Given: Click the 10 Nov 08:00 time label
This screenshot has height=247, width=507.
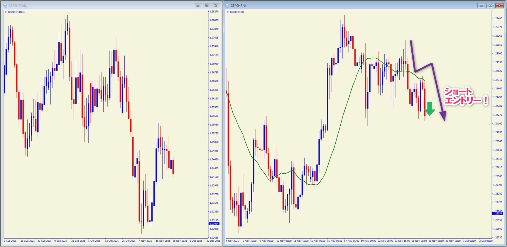Looking at the screenshot, I should [x=284, y=241].
